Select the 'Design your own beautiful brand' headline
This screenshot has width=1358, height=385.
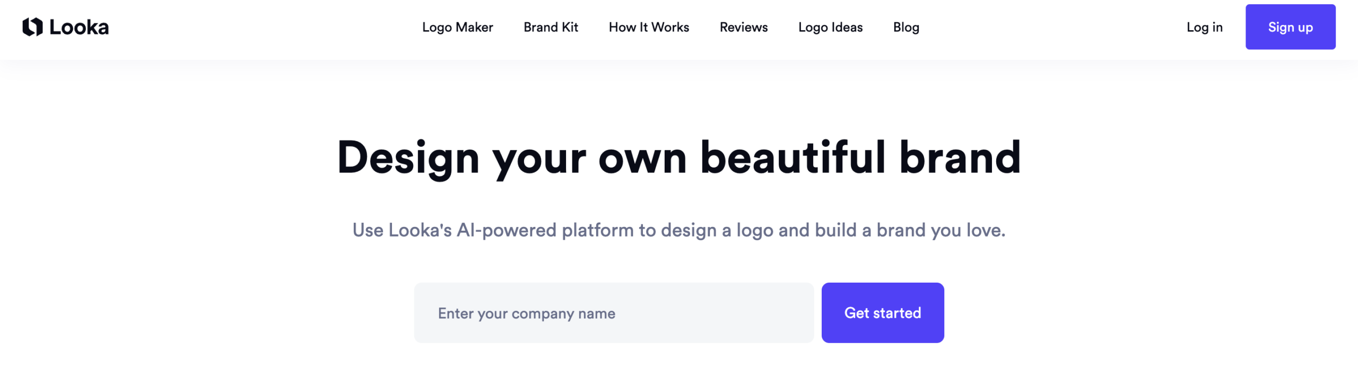pyautogui.click(x=679, y=158)
